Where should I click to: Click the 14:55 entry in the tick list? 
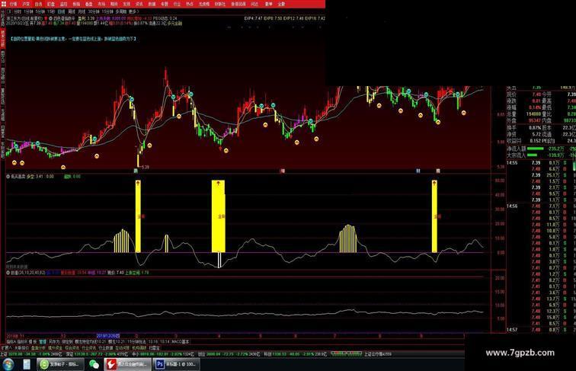513,163
